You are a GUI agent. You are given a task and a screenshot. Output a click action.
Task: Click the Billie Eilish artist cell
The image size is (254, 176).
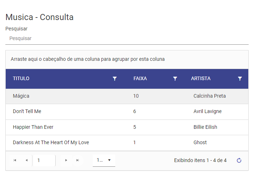pyautogui.click(x=205, y=127)
